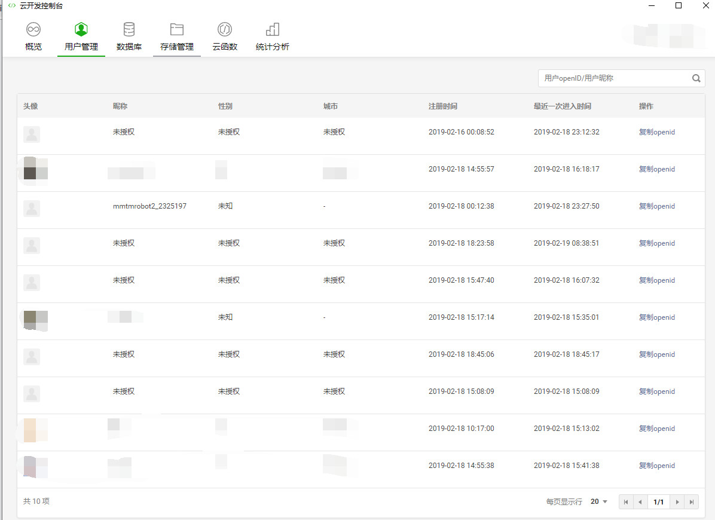Switch to the 数据库 tab label
Image resolution: width=715 pixels, height=520 pixels.
coord(129,47)
